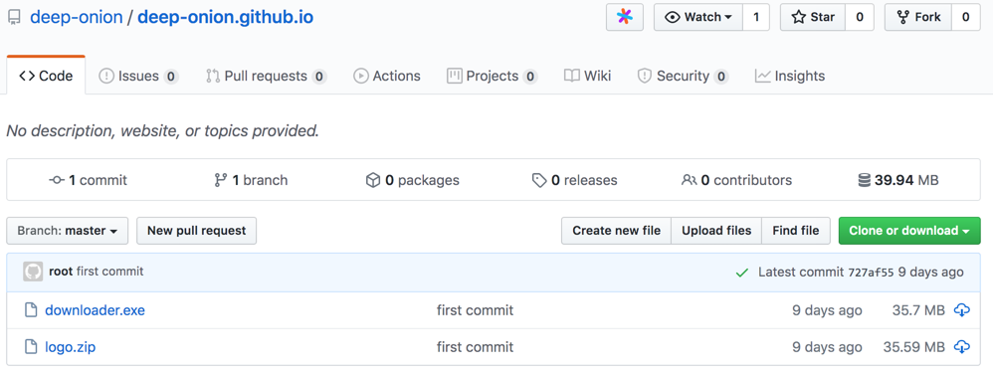Expand Clone or download menu
This screenshot has width=993, height=373.
(x=909, y=231)
